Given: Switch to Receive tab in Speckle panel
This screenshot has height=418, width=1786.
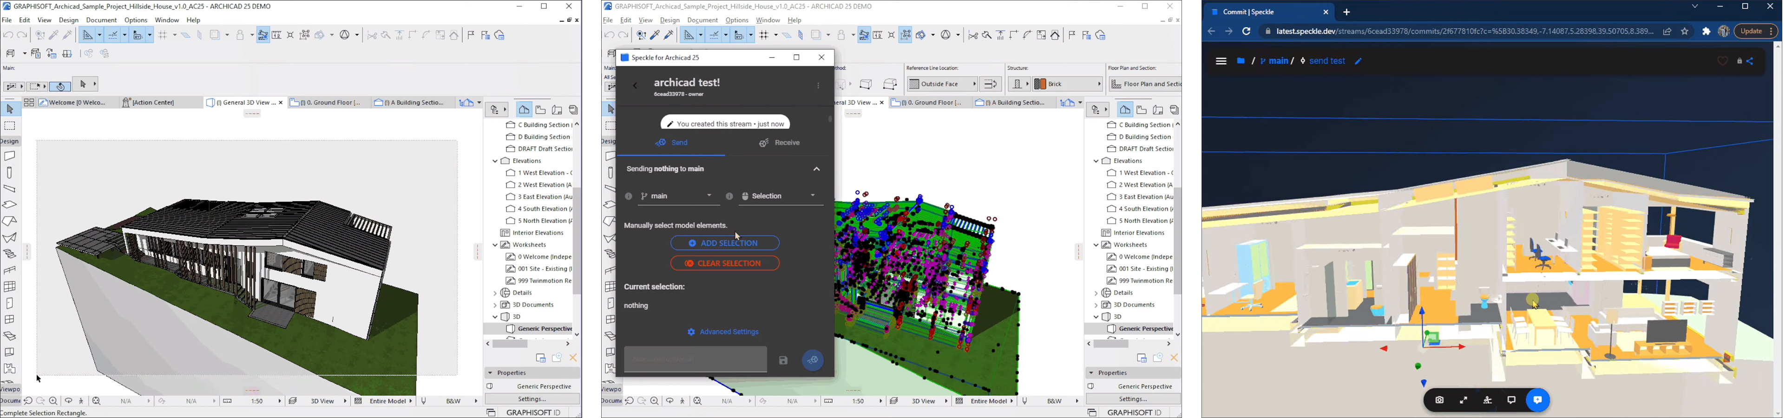Looking at the screenshot, I should click(780, 144).
